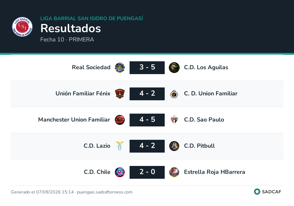Click the Real Sociedad team crest
Viewport: 294px width, 206px height.
120,68
